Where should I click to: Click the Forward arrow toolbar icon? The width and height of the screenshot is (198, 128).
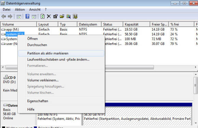tap(10, 16)
